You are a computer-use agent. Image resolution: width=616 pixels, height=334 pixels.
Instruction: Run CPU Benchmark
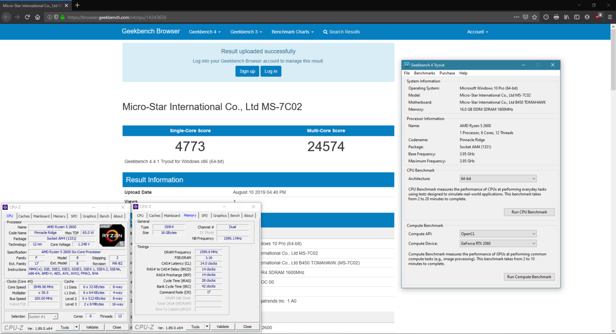(x=529, y=212)
